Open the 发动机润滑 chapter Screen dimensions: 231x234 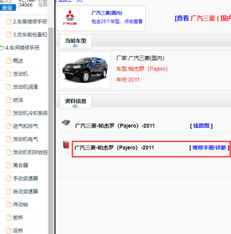coord(25,87)
